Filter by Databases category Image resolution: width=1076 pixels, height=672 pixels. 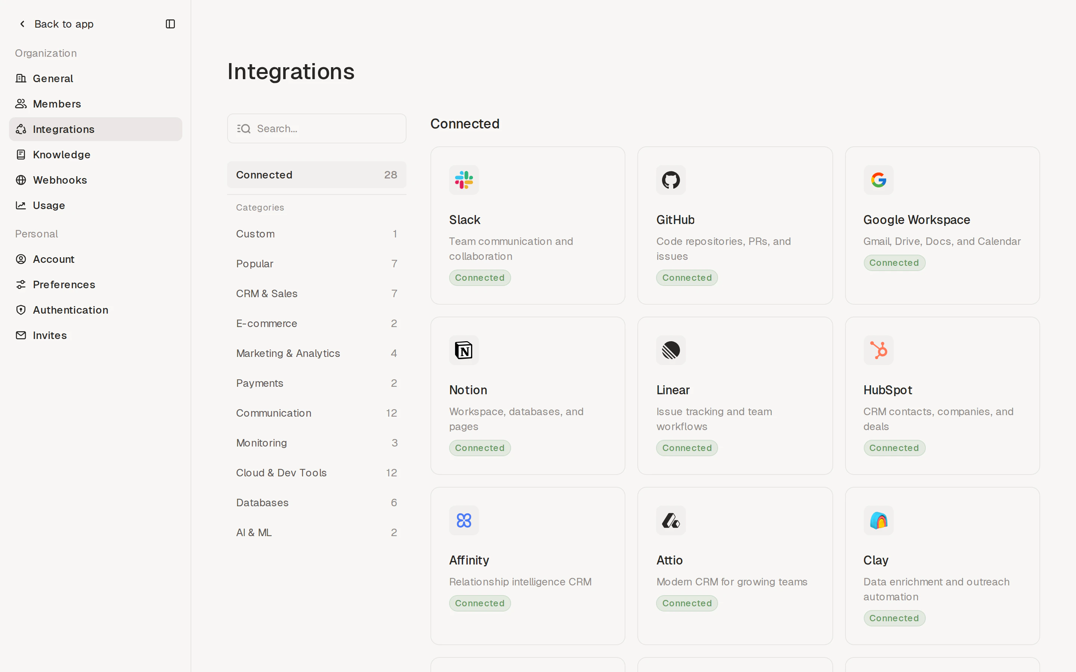click(316, 503)
